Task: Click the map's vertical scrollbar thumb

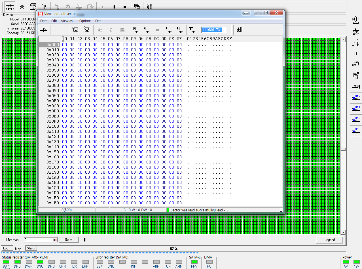Action: tap(343, 150)
